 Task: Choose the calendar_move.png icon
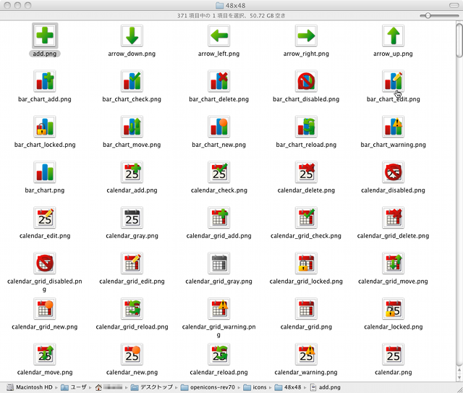point(45,355)
